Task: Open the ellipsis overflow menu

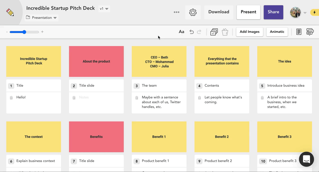Action: click(x=176, y=12)
